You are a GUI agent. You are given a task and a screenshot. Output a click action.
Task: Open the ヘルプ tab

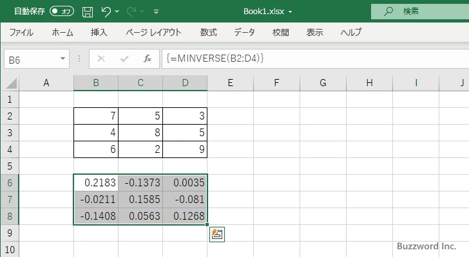click(x=351, y=32)
